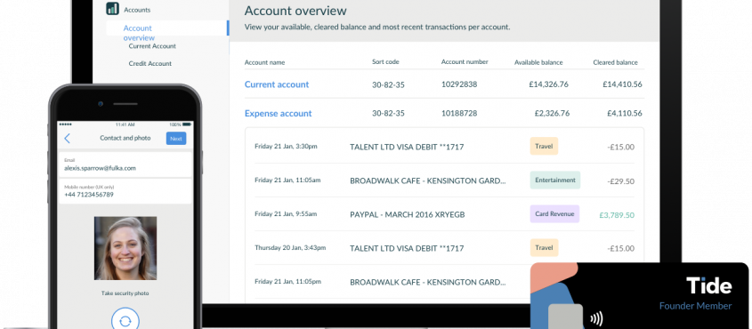Click Travel tag on Thursday 20 Jan row
The height and width of the screenshot is (329, 752).
coord(544,247)
